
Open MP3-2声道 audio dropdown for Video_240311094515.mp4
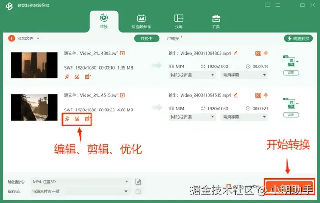[192, 117]
